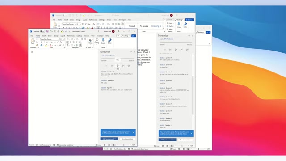Screen dimensions: 286x161
Task: Click Comments button in back Word window
Action: tap(168, 20)
